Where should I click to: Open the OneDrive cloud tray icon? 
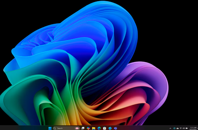click(x=177, y=128)
